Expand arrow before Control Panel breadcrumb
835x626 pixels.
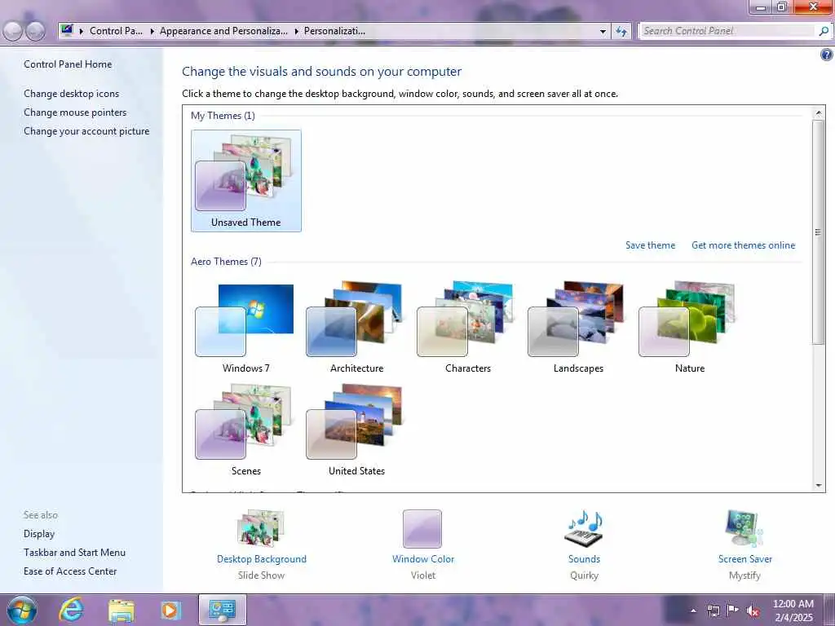[x=82, y=32]
